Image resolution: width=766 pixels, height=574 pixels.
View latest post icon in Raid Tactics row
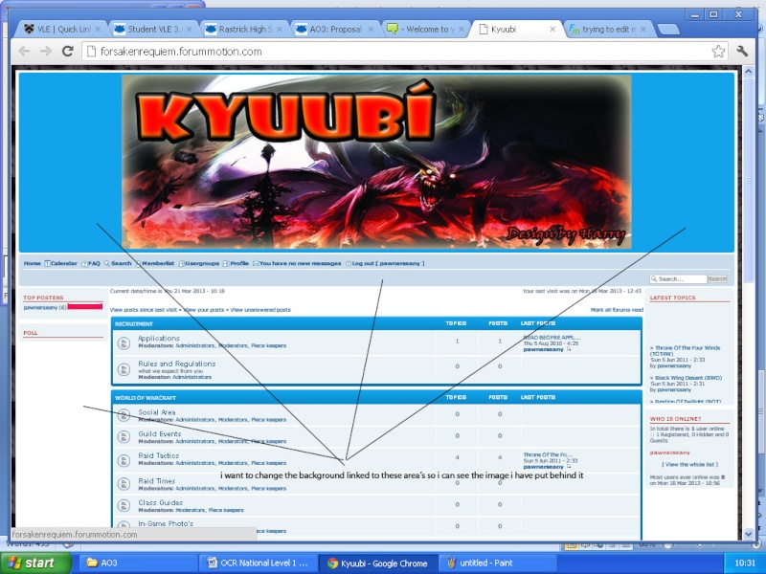pos(569,467)
